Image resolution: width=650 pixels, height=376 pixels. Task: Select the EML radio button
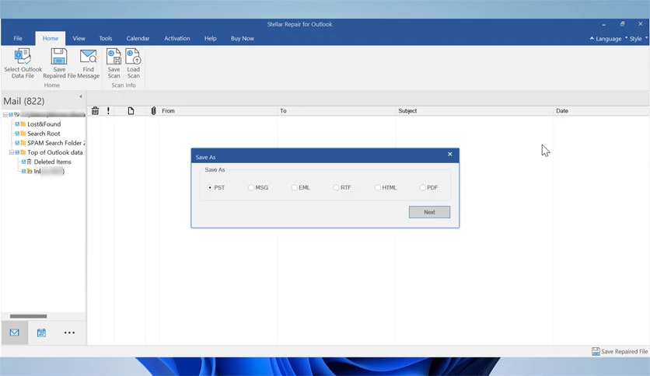click(x=295, y=187)
